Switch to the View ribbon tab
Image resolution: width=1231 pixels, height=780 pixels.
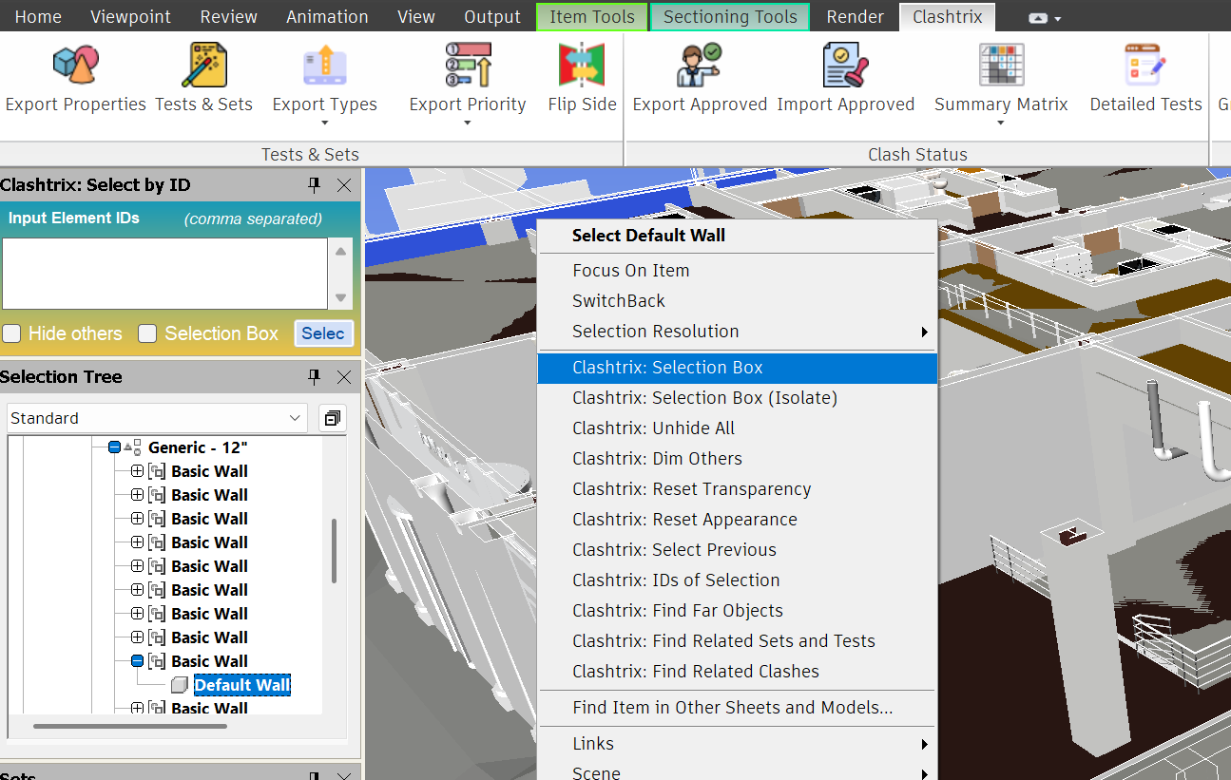tap(416, 17)
